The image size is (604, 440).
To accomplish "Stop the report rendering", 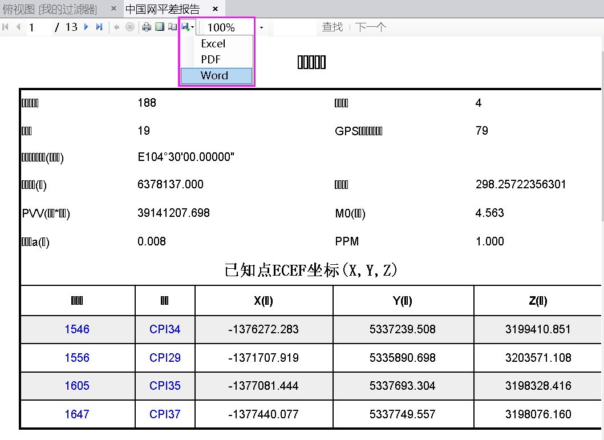I will pos(129,27).
